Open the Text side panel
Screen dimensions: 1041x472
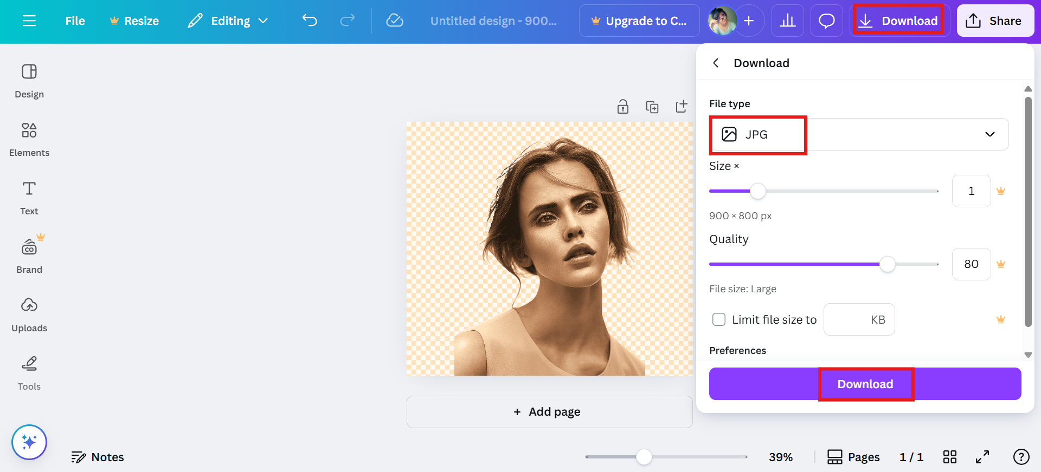tap(29, 198)
